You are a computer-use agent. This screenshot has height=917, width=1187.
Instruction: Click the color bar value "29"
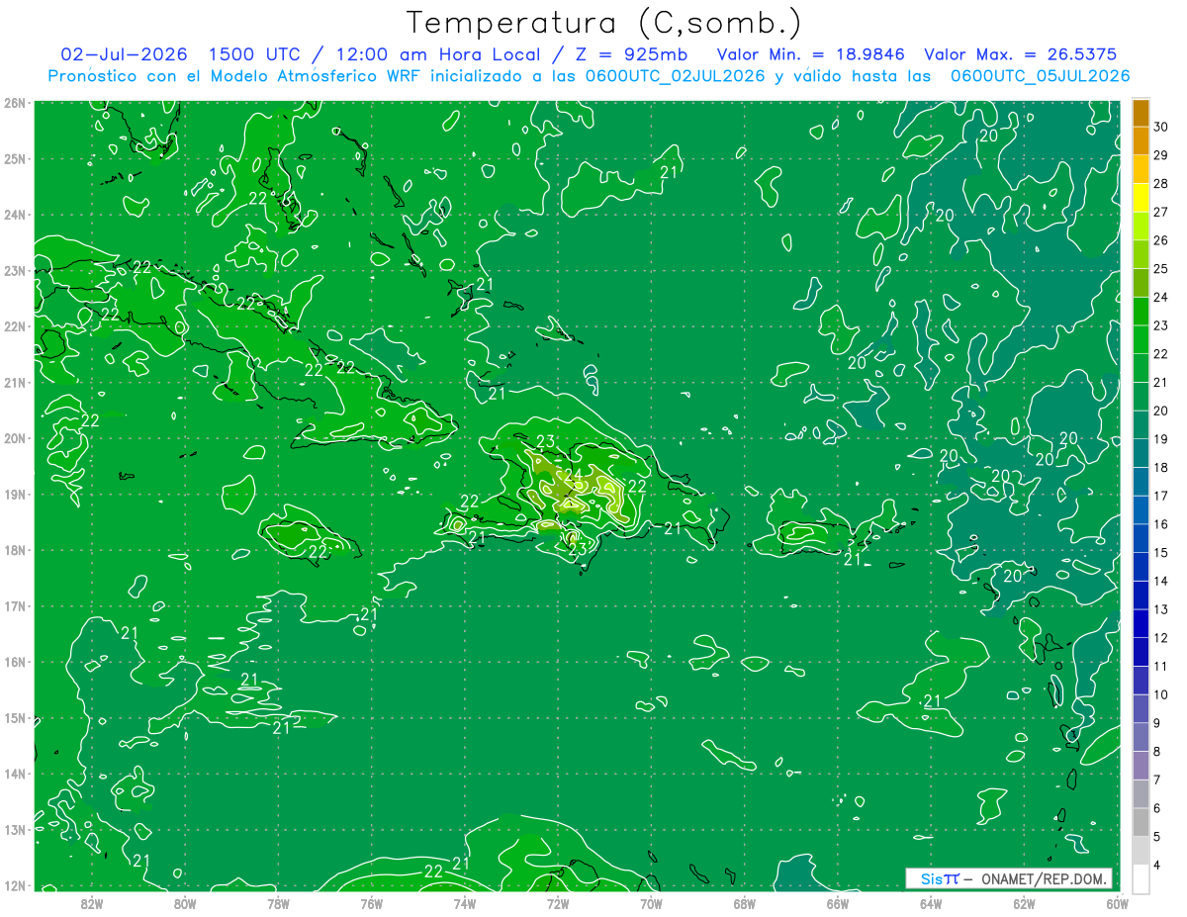[x=1161, y=155]
